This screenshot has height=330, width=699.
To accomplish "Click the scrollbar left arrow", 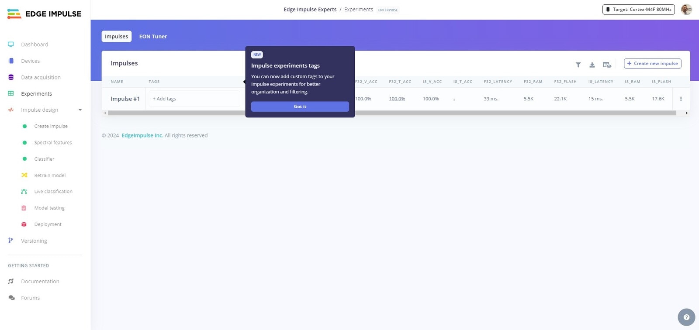I will pos(105,113).
